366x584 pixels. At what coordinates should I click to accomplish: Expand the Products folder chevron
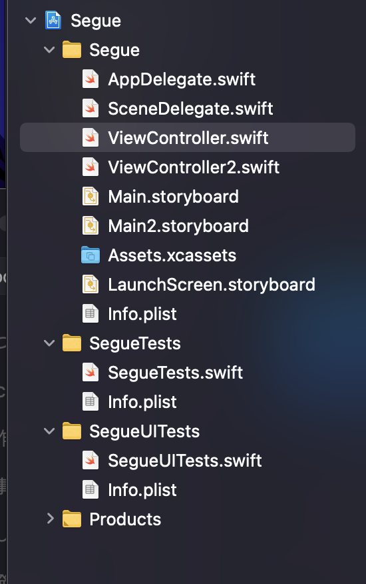50,519
